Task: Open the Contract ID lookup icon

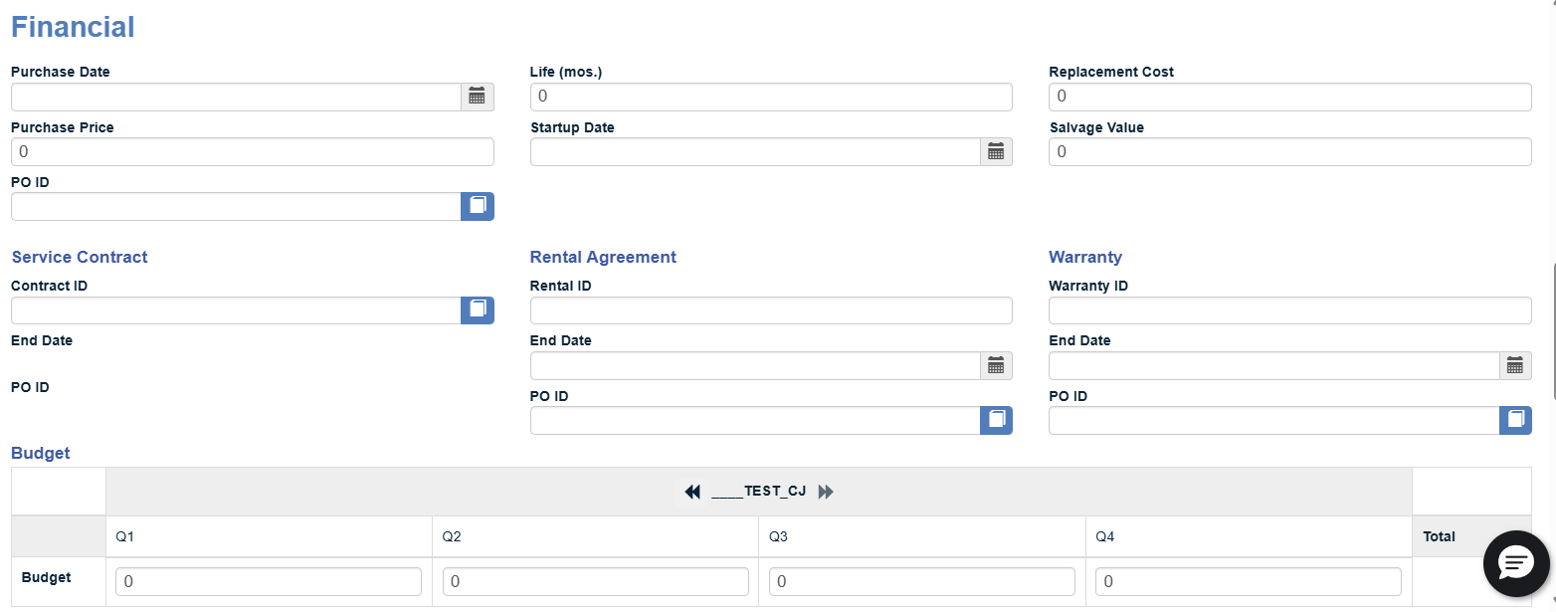Action: (x=478, y=309)
